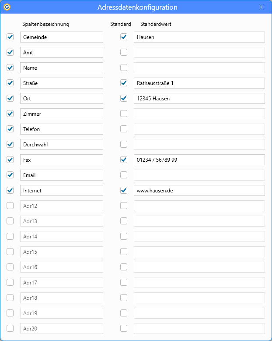Enable the Standard checkbox for Amt
The width and height of the screenshot is (272, 341).
click(124, 53)
